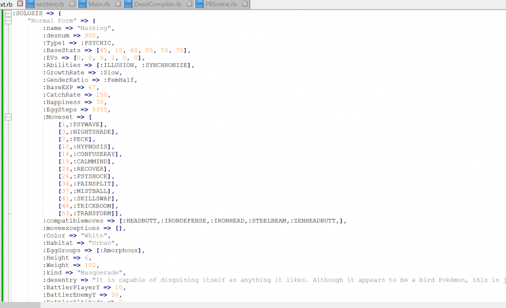Click the CatchRate value 150
The height and width of the screenshot is (308, 506).
pyautogui.click(x=101, y=95)
